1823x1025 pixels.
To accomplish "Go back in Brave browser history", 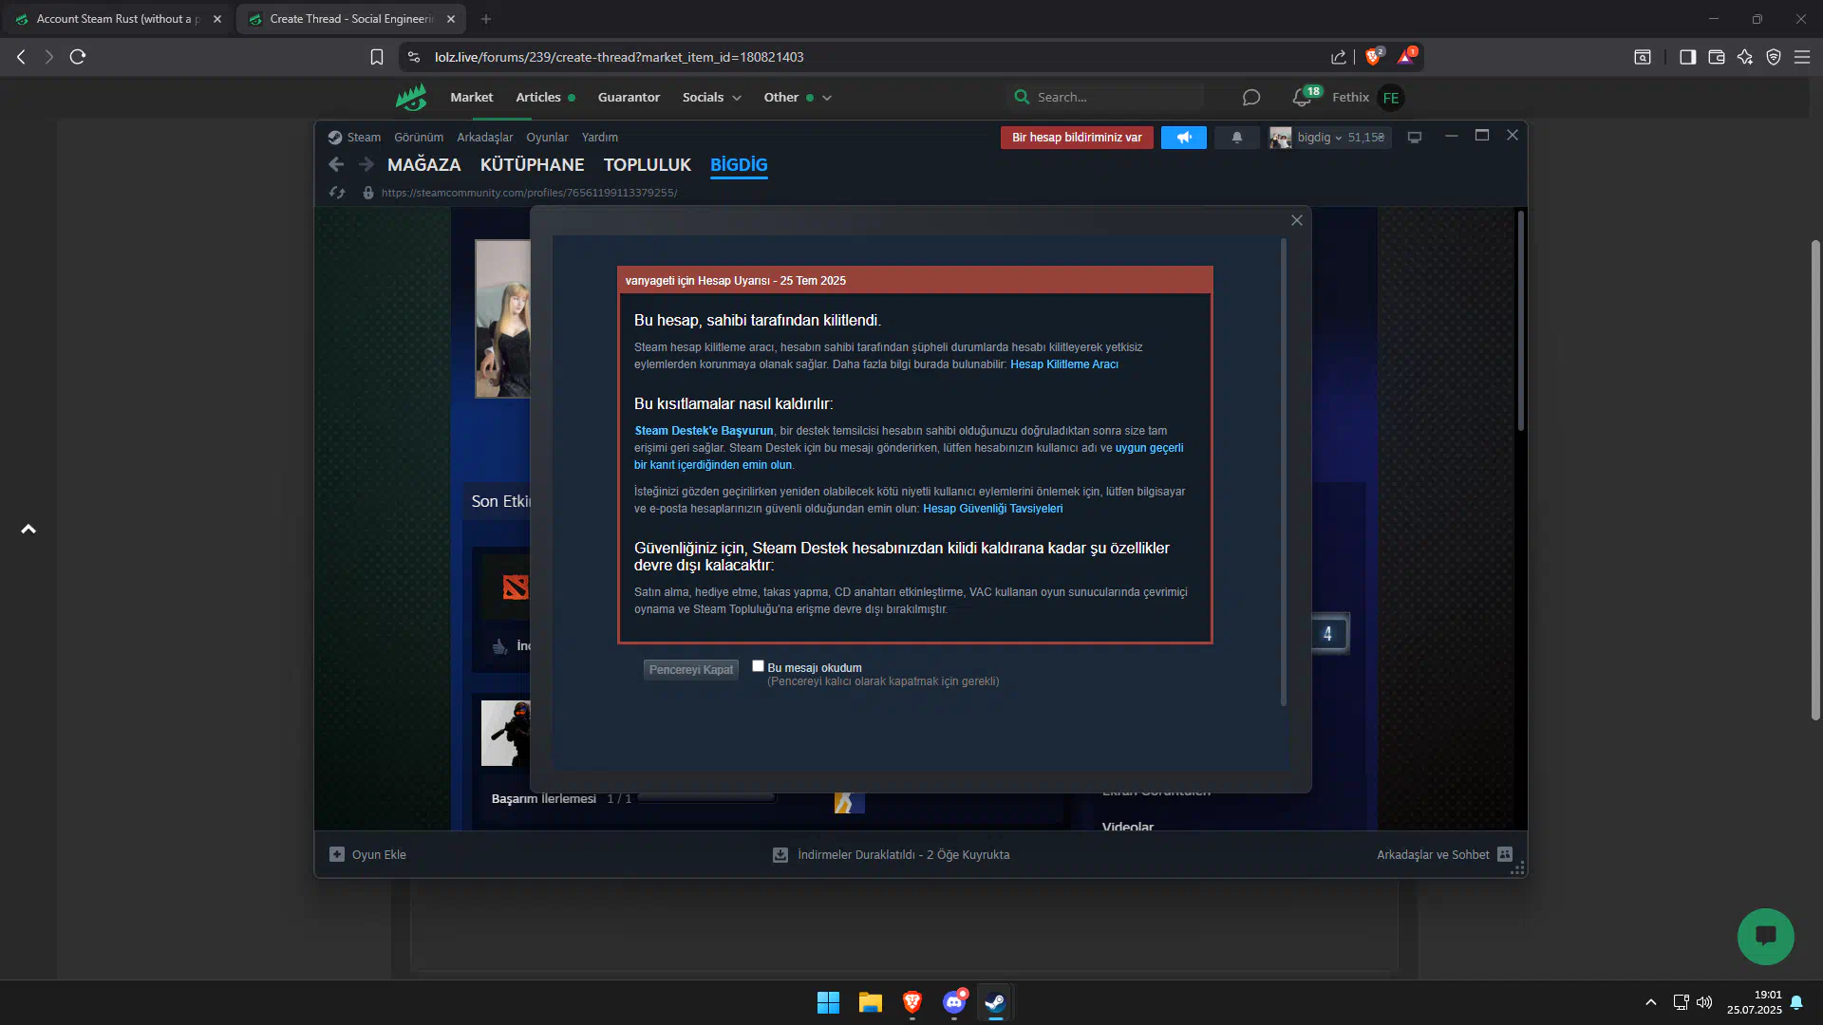I will click(21, 57).
